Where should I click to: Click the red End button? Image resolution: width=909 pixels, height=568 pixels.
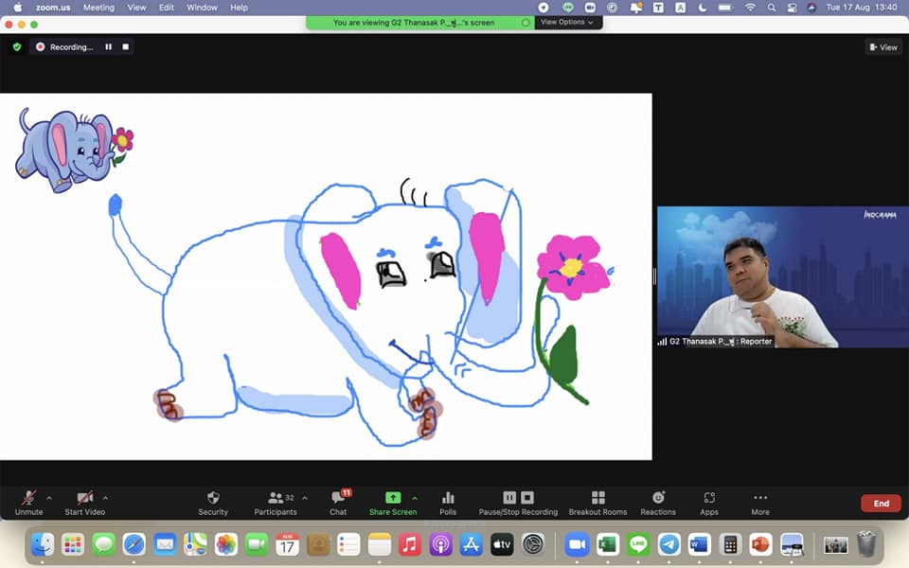pyautogui.click(x=881, y=504)
